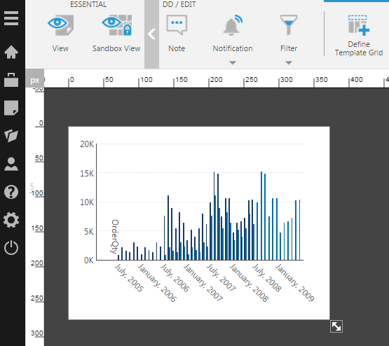Click the power log off icon
389x346 pixels.
coord(11,248)
